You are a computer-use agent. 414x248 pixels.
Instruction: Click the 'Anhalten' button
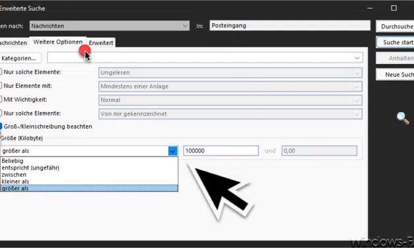[396, 58]
